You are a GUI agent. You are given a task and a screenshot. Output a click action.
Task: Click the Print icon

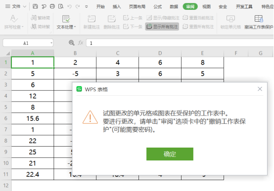tap(52, 6)
